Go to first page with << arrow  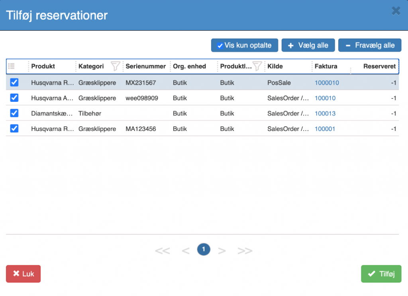(x=163, y=251)
